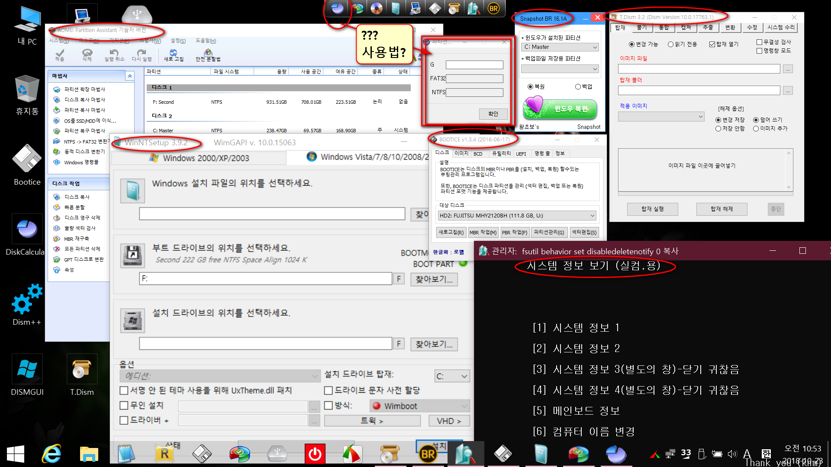Open 적용 이미지 dropdown in T.Dism

661,117
